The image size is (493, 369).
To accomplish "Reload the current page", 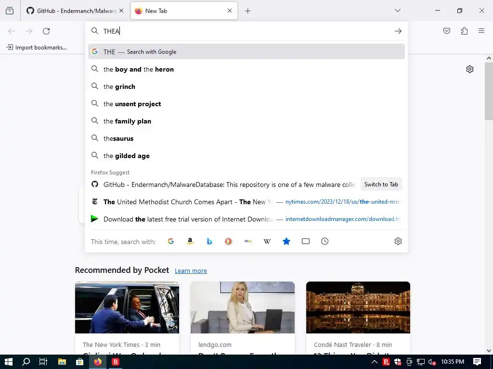I will pyautogui.click(x=46, y=31).
